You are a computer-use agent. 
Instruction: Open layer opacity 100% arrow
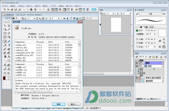pos(146,57)
